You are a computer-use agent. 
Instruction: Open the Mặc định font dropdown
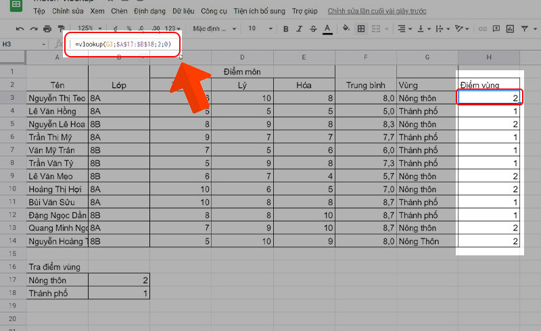point(214,28)
